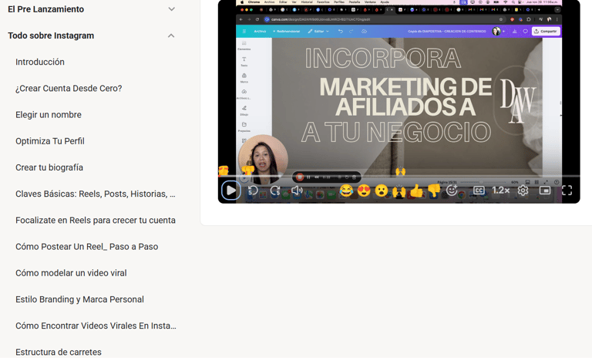
Task: Skip forward five seconds in video
Action: click(276, 191)
